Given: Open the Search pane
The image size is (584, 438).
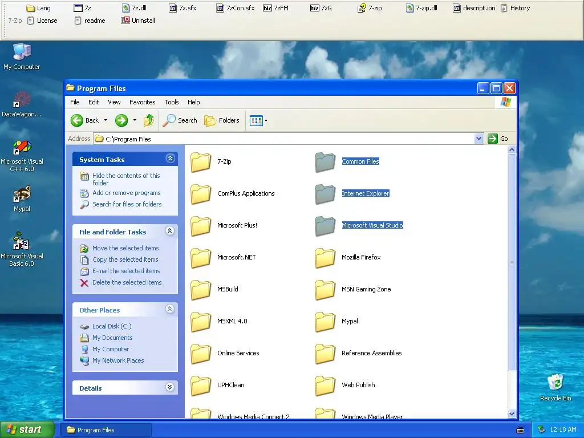Looking at the screenshot, I should [x=180, y=120].
